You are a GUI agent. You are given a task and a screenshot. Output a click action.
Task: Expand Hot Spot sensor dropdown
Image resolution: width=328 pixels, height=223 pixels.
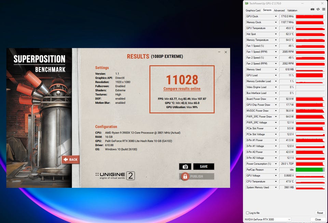point(276,34)
